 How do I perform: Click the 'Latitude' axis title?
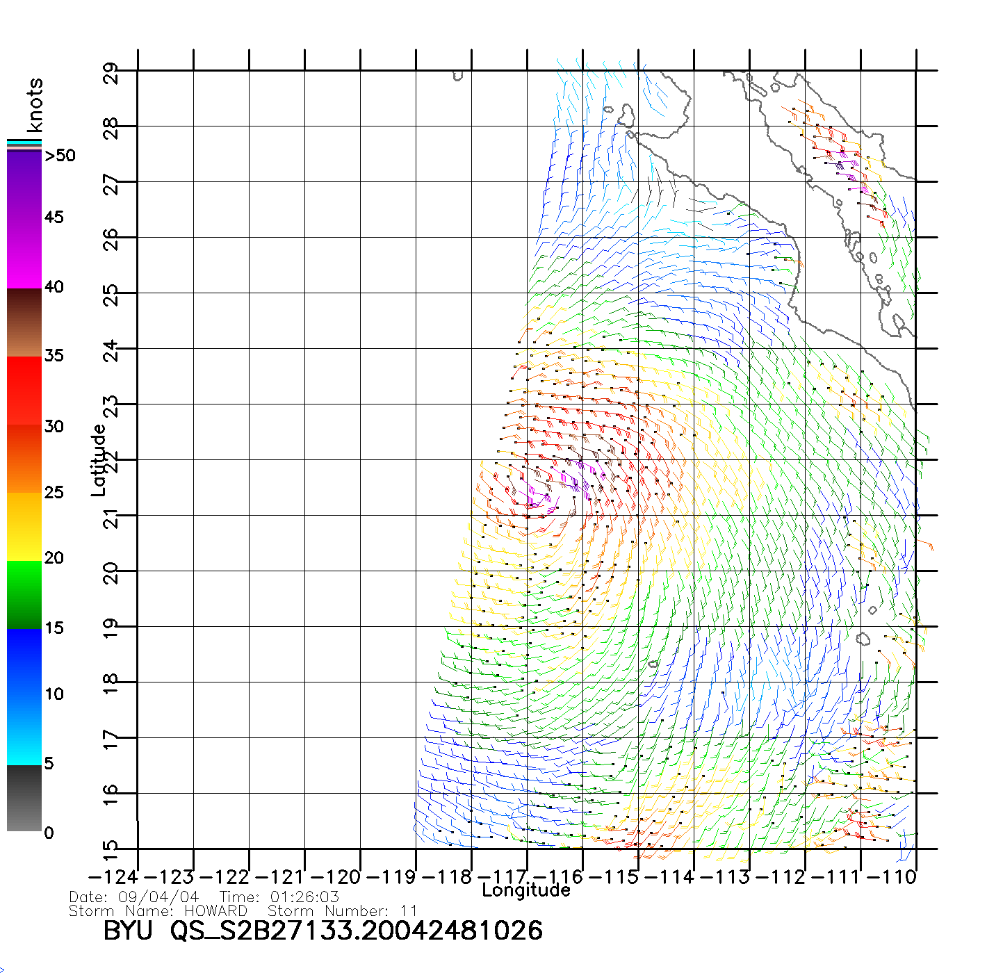(99, 460)
